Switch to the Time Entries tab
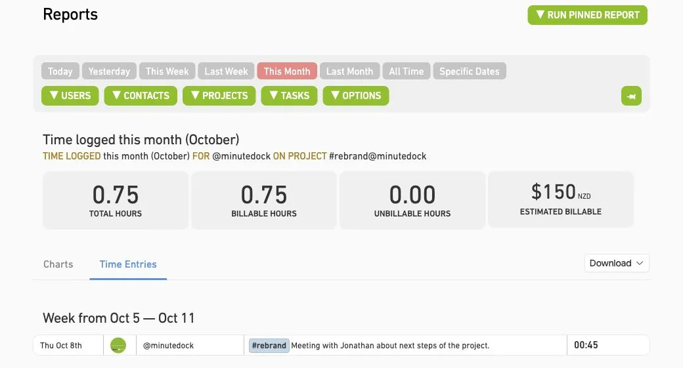 128,264
